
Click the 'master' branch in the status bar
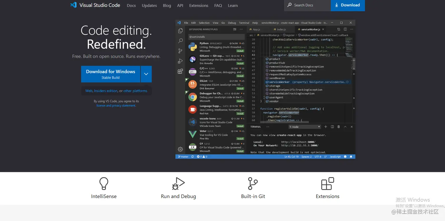coord(183,157)
